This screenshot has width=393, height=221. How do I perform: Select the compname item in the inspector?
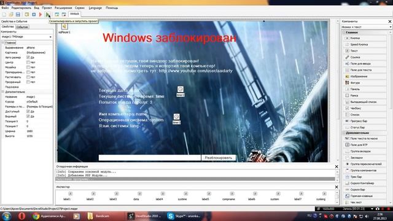[228, 196]
